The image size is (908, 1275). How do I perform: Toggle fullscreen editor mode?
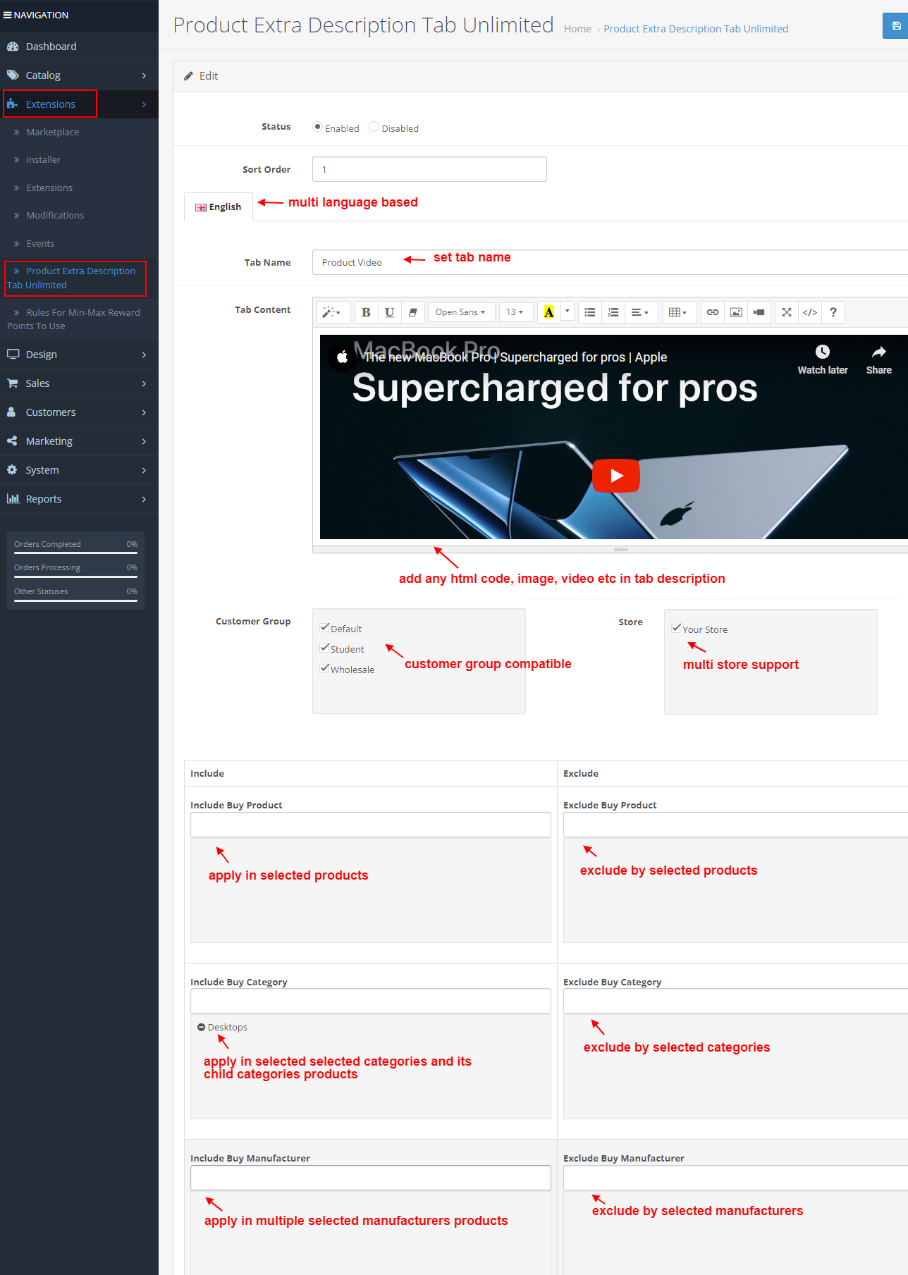pos(787,312)
